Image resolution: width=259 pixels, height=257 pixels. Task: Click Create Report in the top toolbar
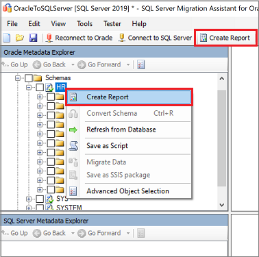(x=225, y=38)
